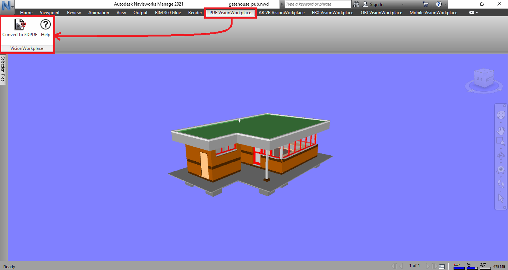Image resolution: width=508 pixels, height=270 pixels.
Task: Select the Orbit tool
Action: [501, 156]
